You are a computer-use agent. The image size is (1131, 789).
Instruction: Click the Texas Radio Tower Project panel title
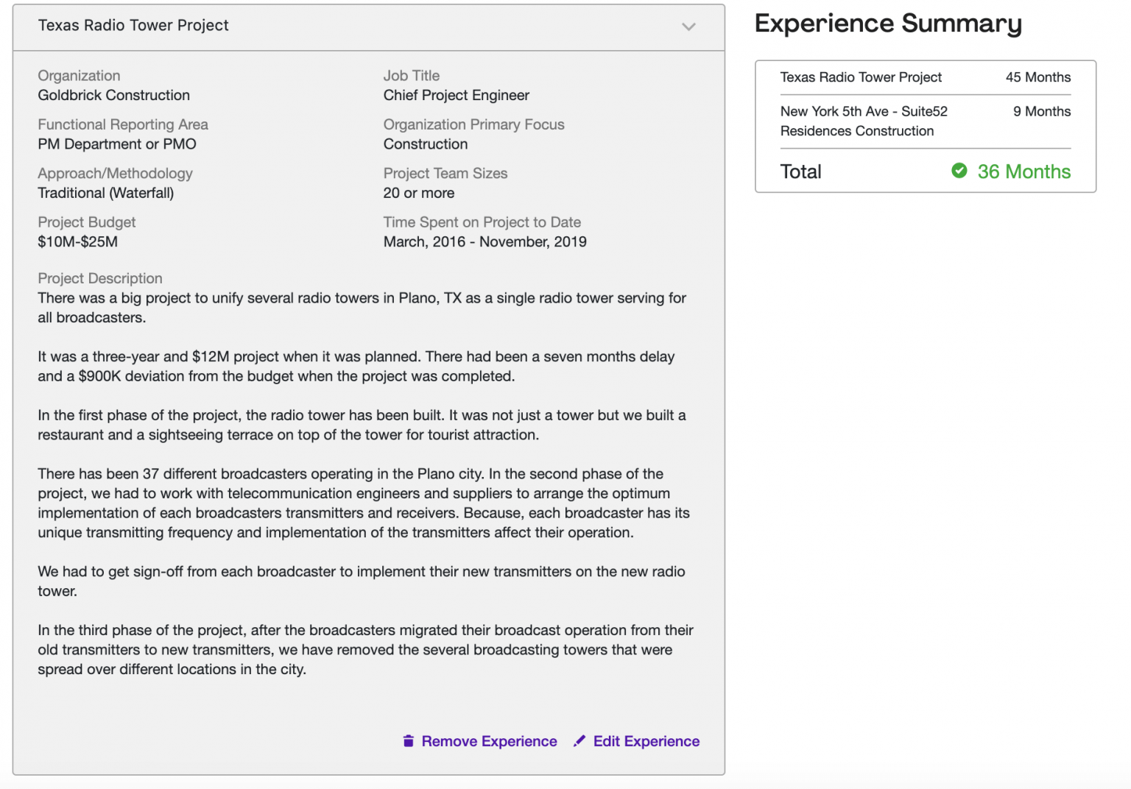(x=133, y=26)
